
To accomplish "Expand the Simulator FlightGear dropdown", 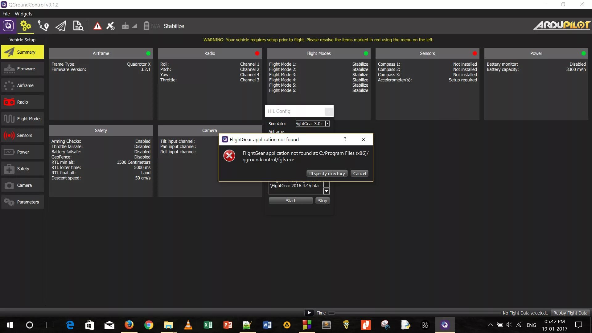I will [x=327, y=124].
